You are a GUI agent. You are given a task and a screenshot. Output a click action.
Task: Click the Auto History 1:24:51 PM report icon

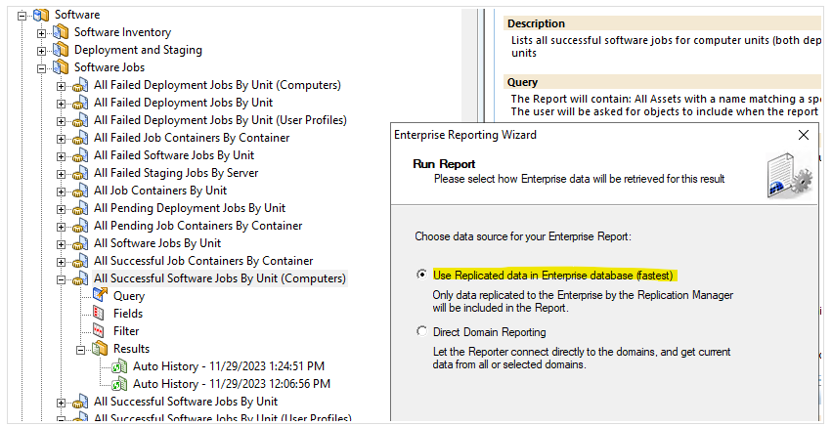point(118,366)
